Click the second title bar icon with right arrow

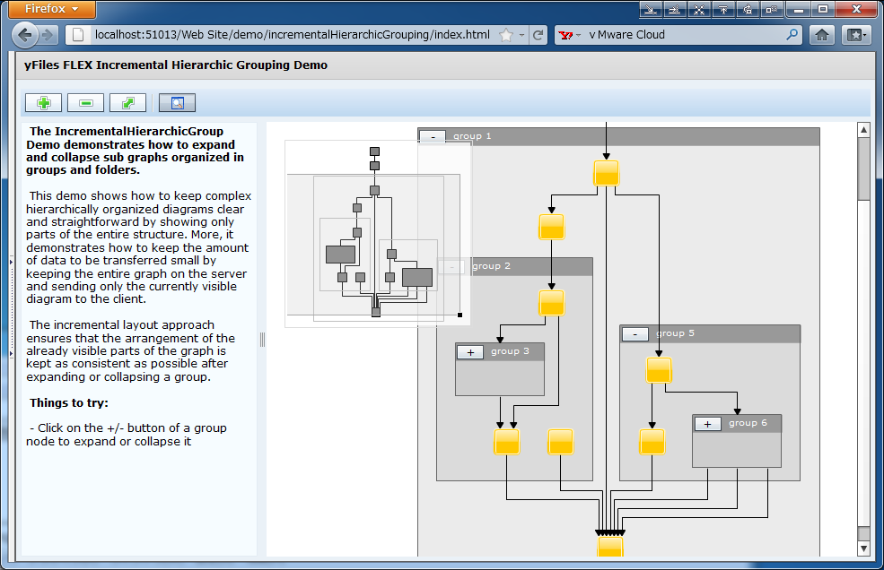[x=675, y=9]
